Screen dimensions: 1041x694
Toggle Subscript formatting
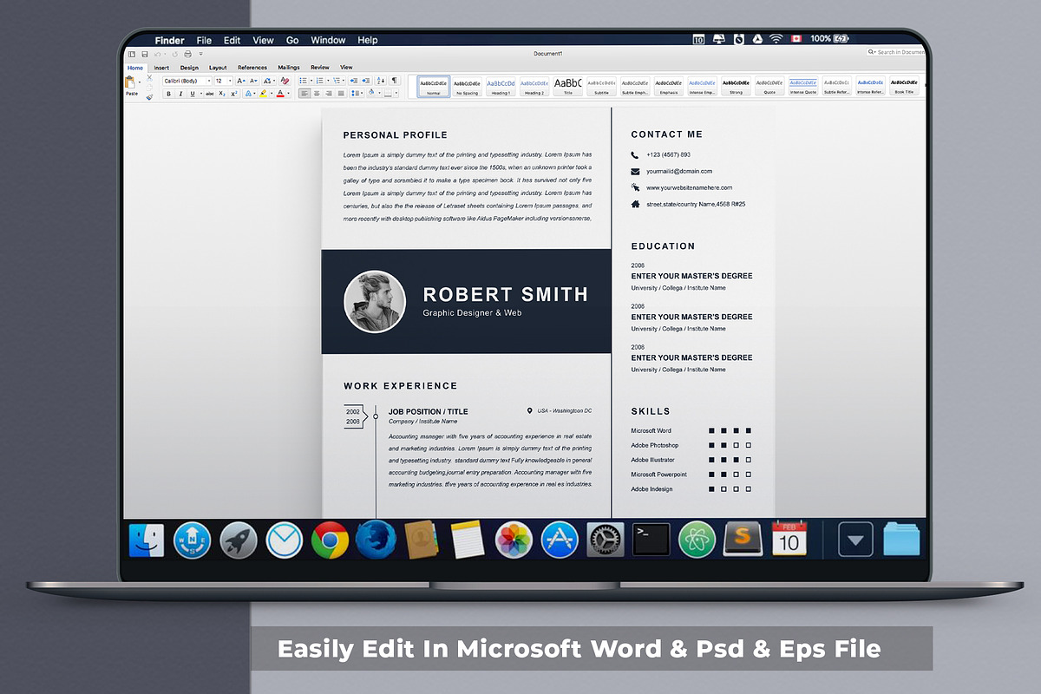tap(222, 94)
